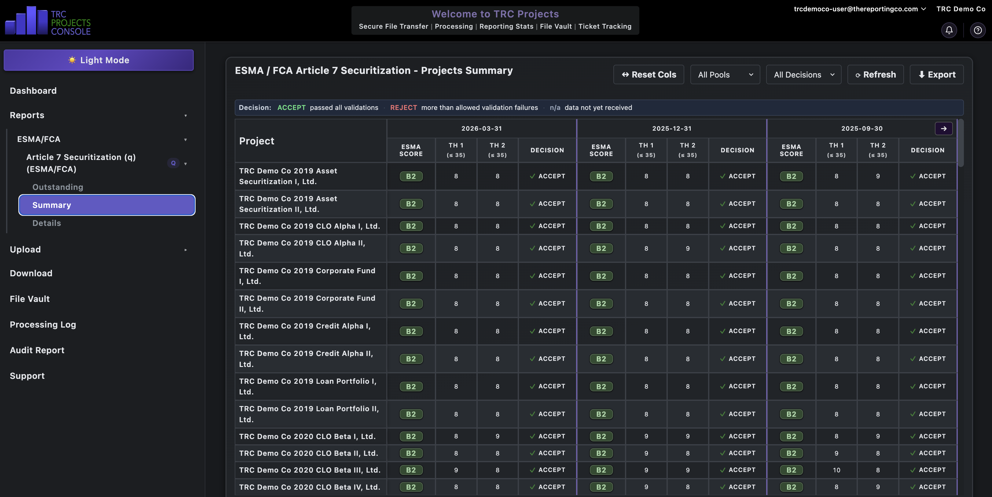Screen dimensions: 992x497
Task: Open the Audit Report page
Action: coord(37,350)
